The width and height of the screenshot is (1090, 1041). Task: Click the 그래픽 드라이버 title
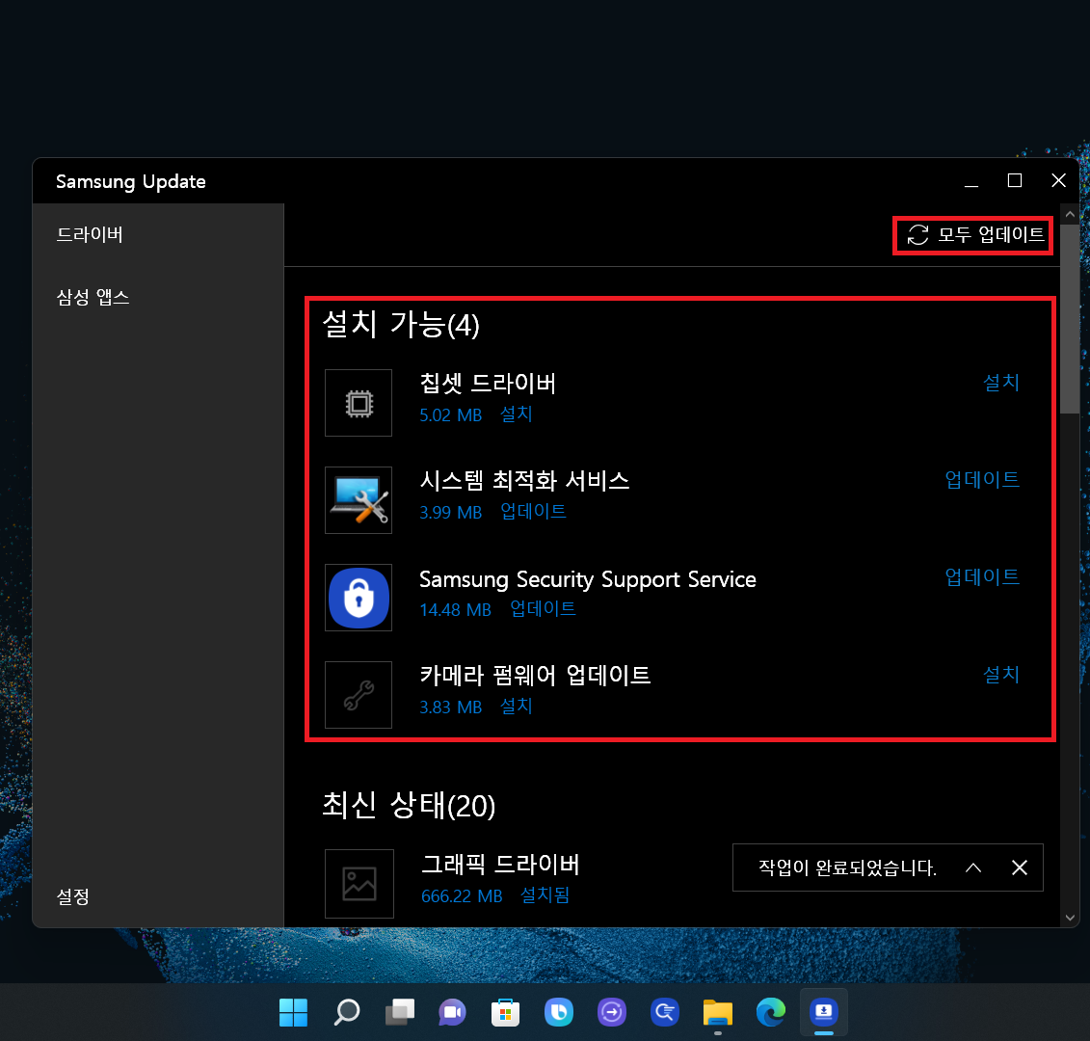pos(500,865)
